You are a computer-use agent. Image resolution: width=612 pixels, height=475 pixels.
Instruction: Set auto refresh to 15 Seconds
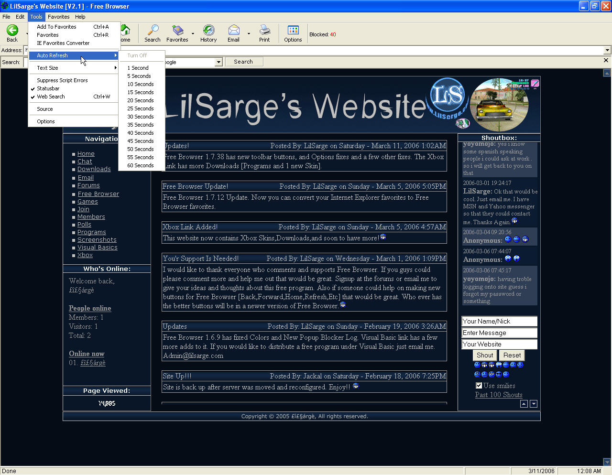click(x=142, y=92)
